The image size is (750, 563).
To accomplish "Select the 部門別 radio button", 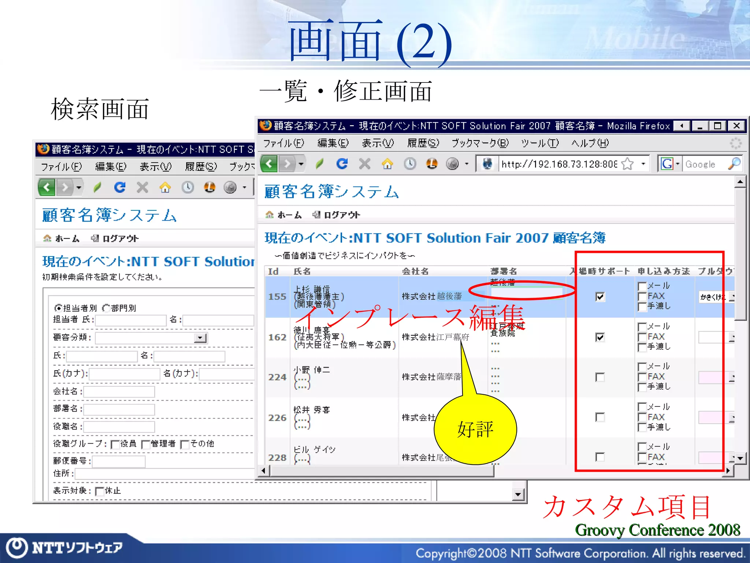I will (106, 308).
